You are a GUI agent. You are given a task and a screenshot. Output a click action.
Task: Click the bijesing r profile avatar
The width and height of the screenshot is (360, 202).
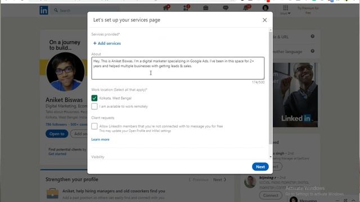(x=250, y=182)
